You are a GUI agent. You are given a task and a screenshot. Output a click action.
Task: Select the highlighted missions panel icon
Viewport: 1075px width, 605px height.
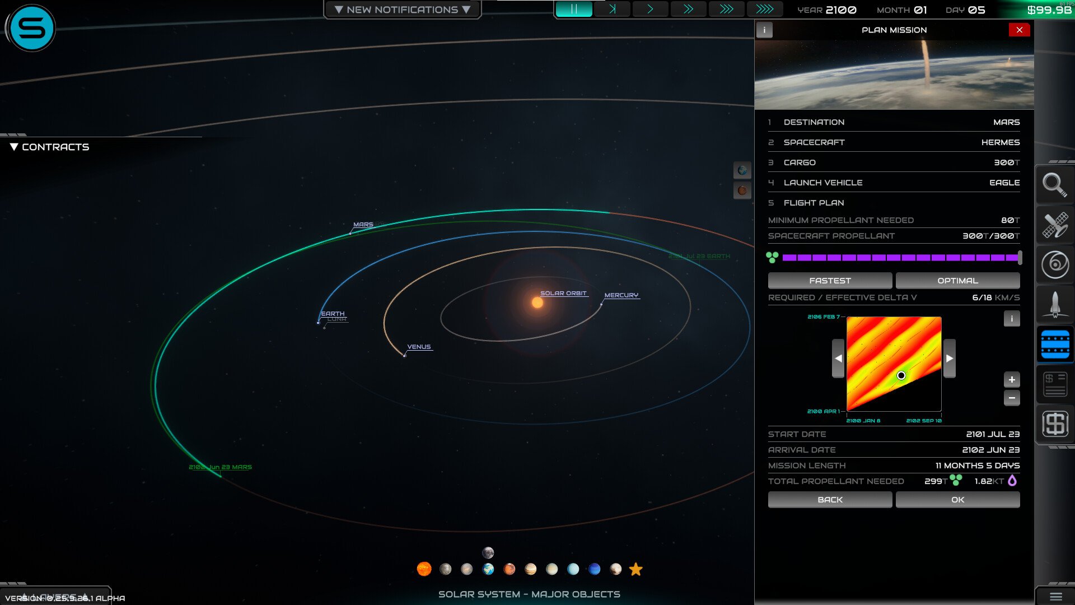pyautogui.click(x=1055, y=344)
